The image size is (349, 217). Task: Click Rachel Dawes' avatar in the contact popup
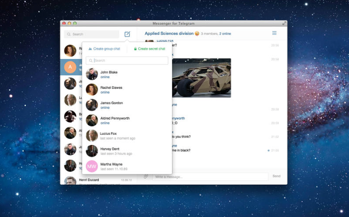pos(92,89)
